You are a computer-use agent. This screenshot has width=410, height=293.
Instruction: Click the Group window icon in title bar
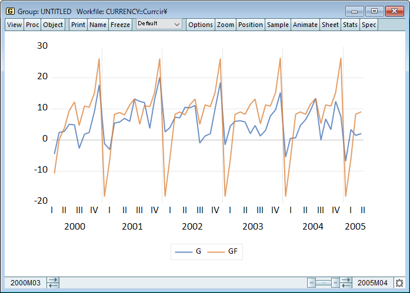coord(10,11)
